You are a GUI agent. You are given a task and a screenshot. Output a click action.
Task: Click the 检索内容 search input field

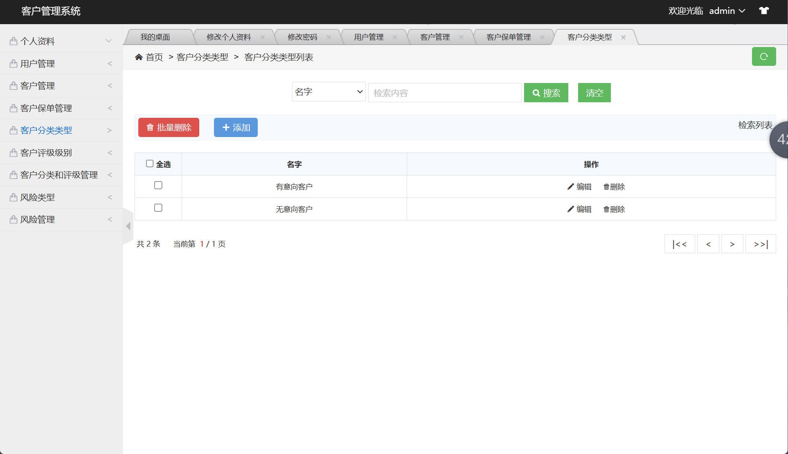click(x=444, y=92)
